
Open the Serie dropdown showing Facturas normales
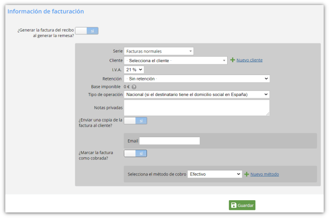point(159,51)
